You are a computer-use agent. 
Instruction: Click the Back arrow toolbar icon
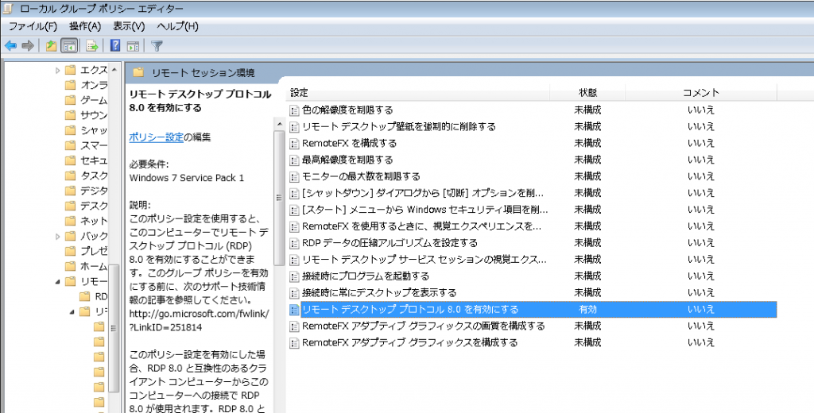10,45
